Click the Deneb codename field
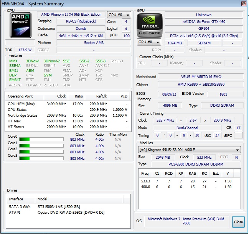 coord(81,28)
